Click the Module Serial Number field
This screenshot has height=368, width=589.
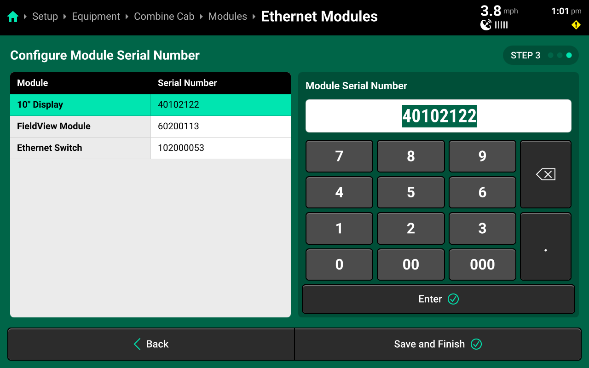point(438,116)
